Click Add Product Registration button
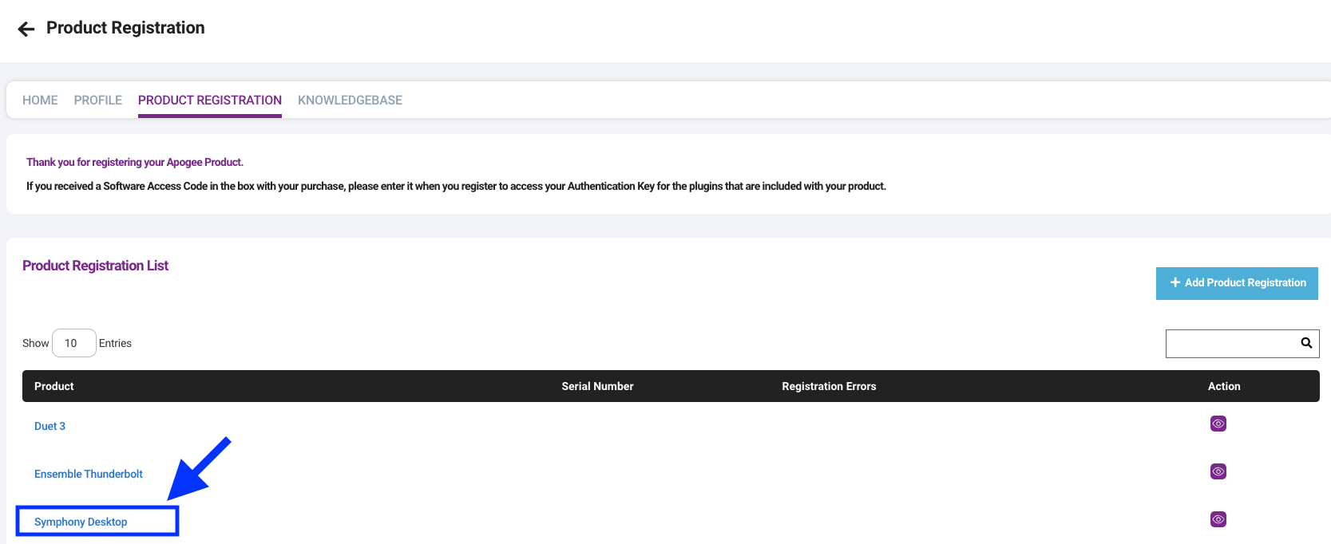This screenshot has width=1331, height=544. [x=1237, y=283]
